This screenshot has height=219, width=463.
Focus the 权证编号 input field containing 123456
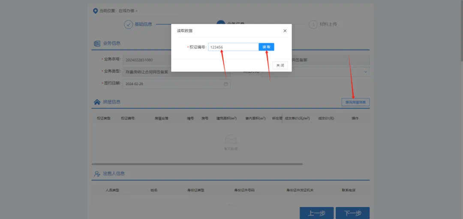(233, 47)
